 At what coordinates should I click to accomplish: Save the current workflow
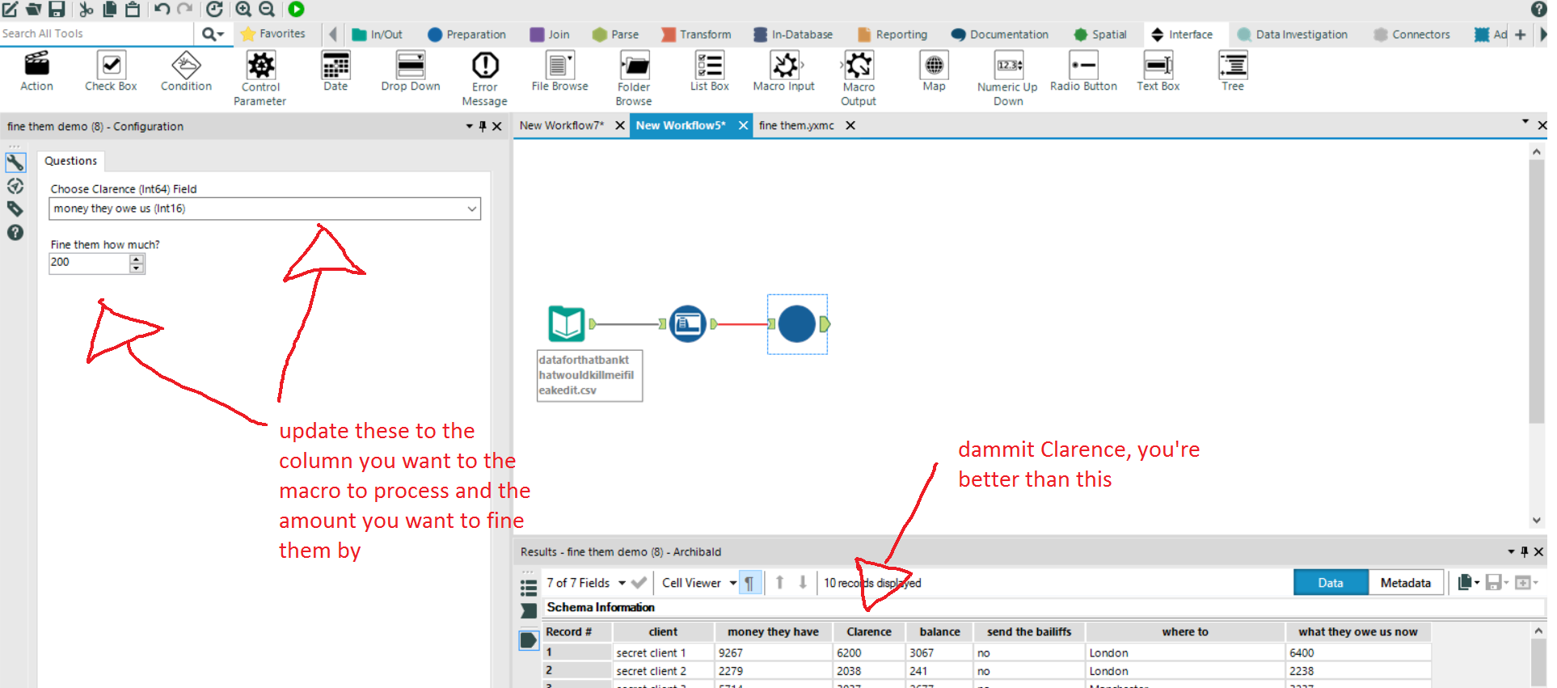click(57, 10)
